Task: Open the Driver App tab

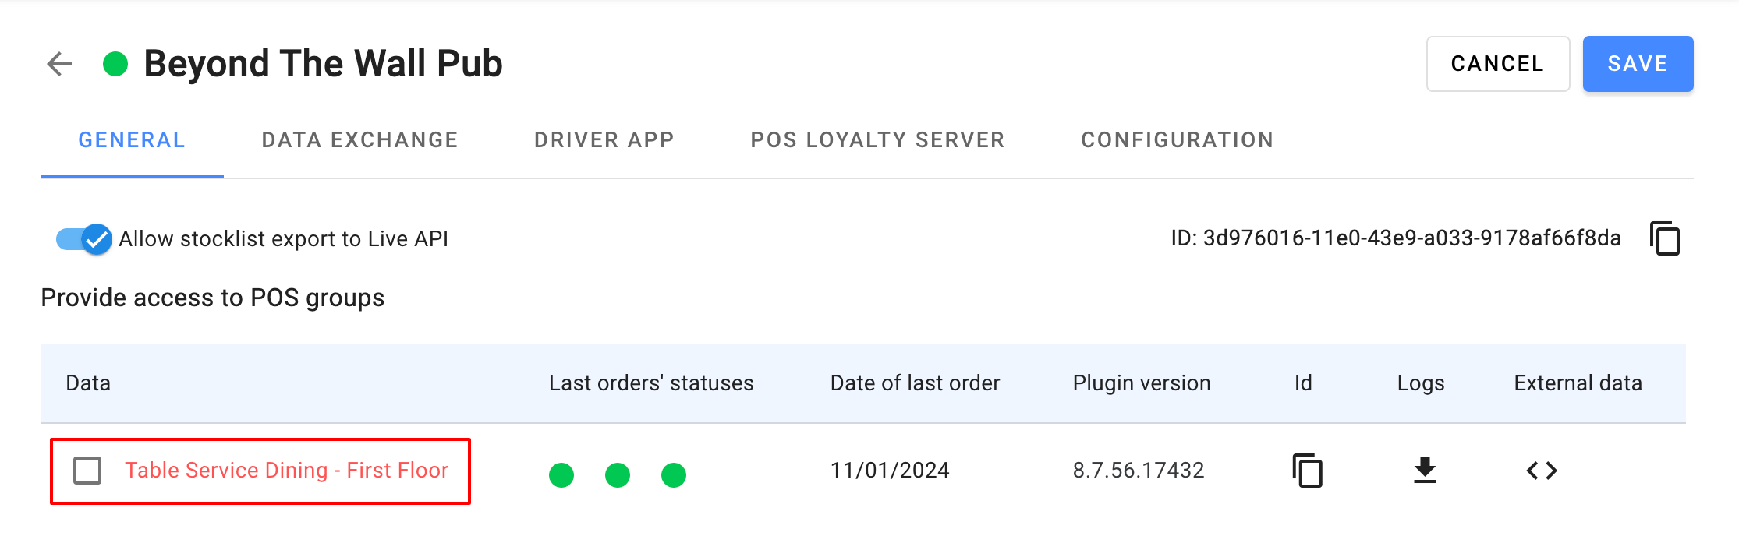Action: point(604,140)
